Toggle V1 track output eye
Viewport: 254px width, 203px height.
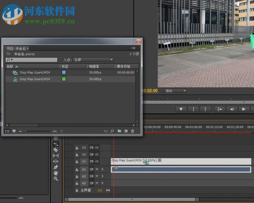pos(97,161)
